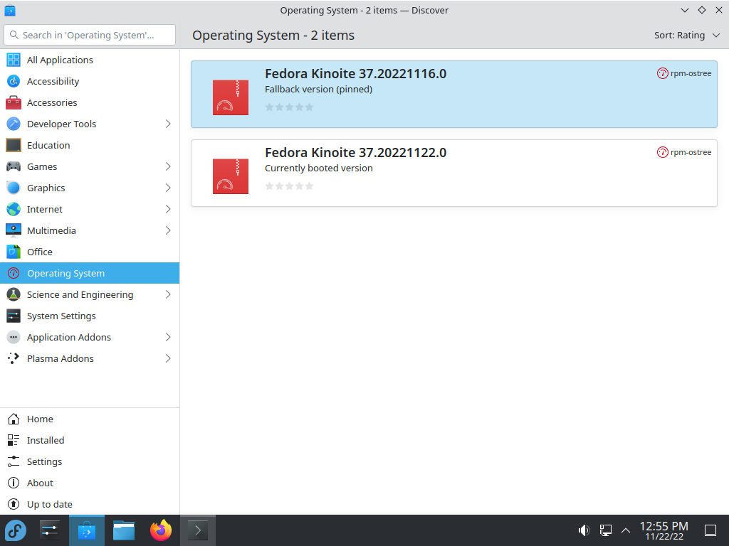The height and width of the screenshot is (546, 729).
Task: Open the clock showing 12:55 PM
Action: pyautogui.click(x=664, y=530)
